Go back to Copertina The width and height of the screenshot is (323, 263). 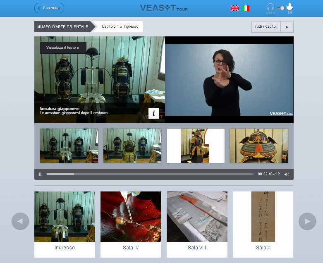(49, 8)
